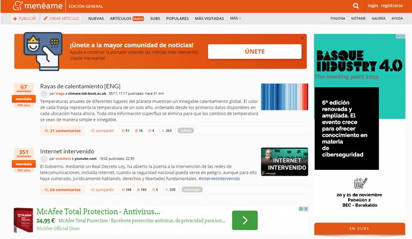Open the warming stripes thumbnail image

coord(284,96)
